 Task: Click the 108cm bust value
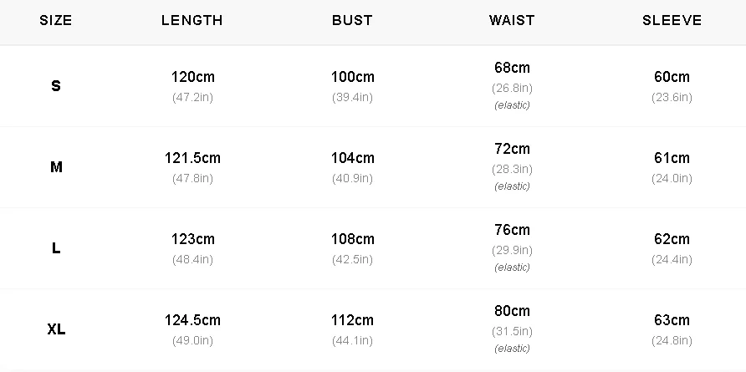353,239
